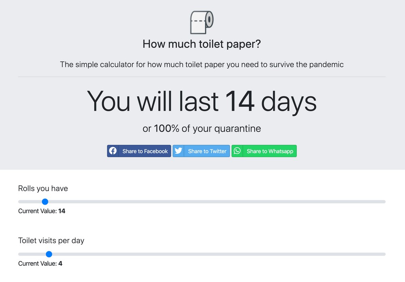
Task: Click the "Toilet visits per day" label
Action: click(51, 240)
